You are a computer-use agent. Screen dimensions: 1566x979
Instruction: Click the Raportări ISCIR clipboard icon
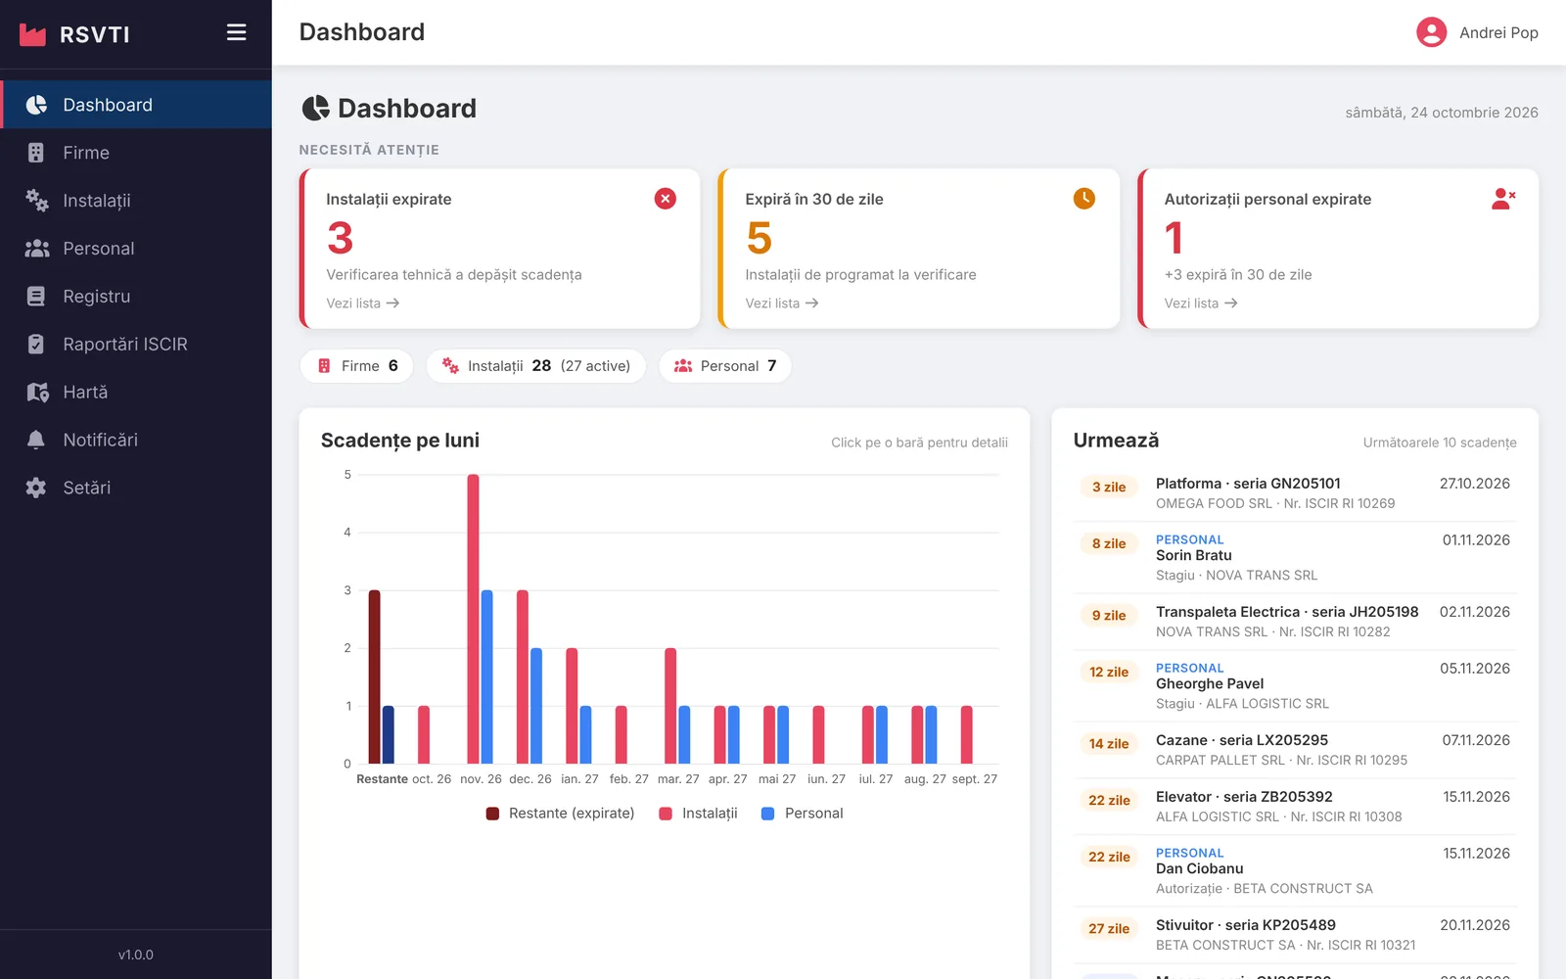point(36,345)
